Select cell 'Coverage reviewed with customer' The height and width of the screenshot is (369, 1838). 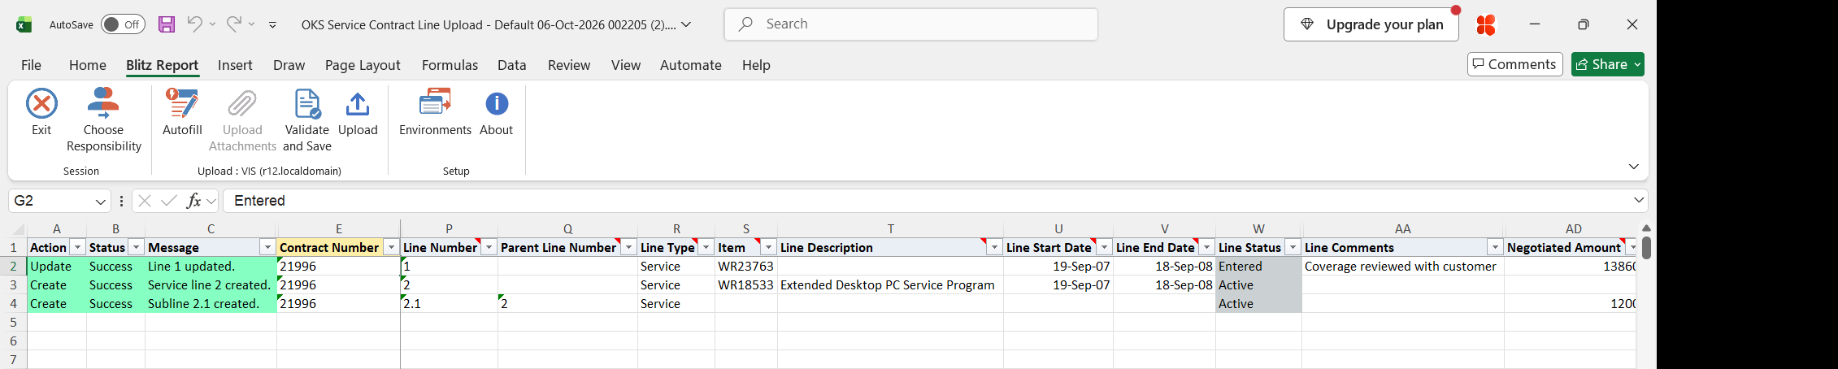pos(1402,267)
